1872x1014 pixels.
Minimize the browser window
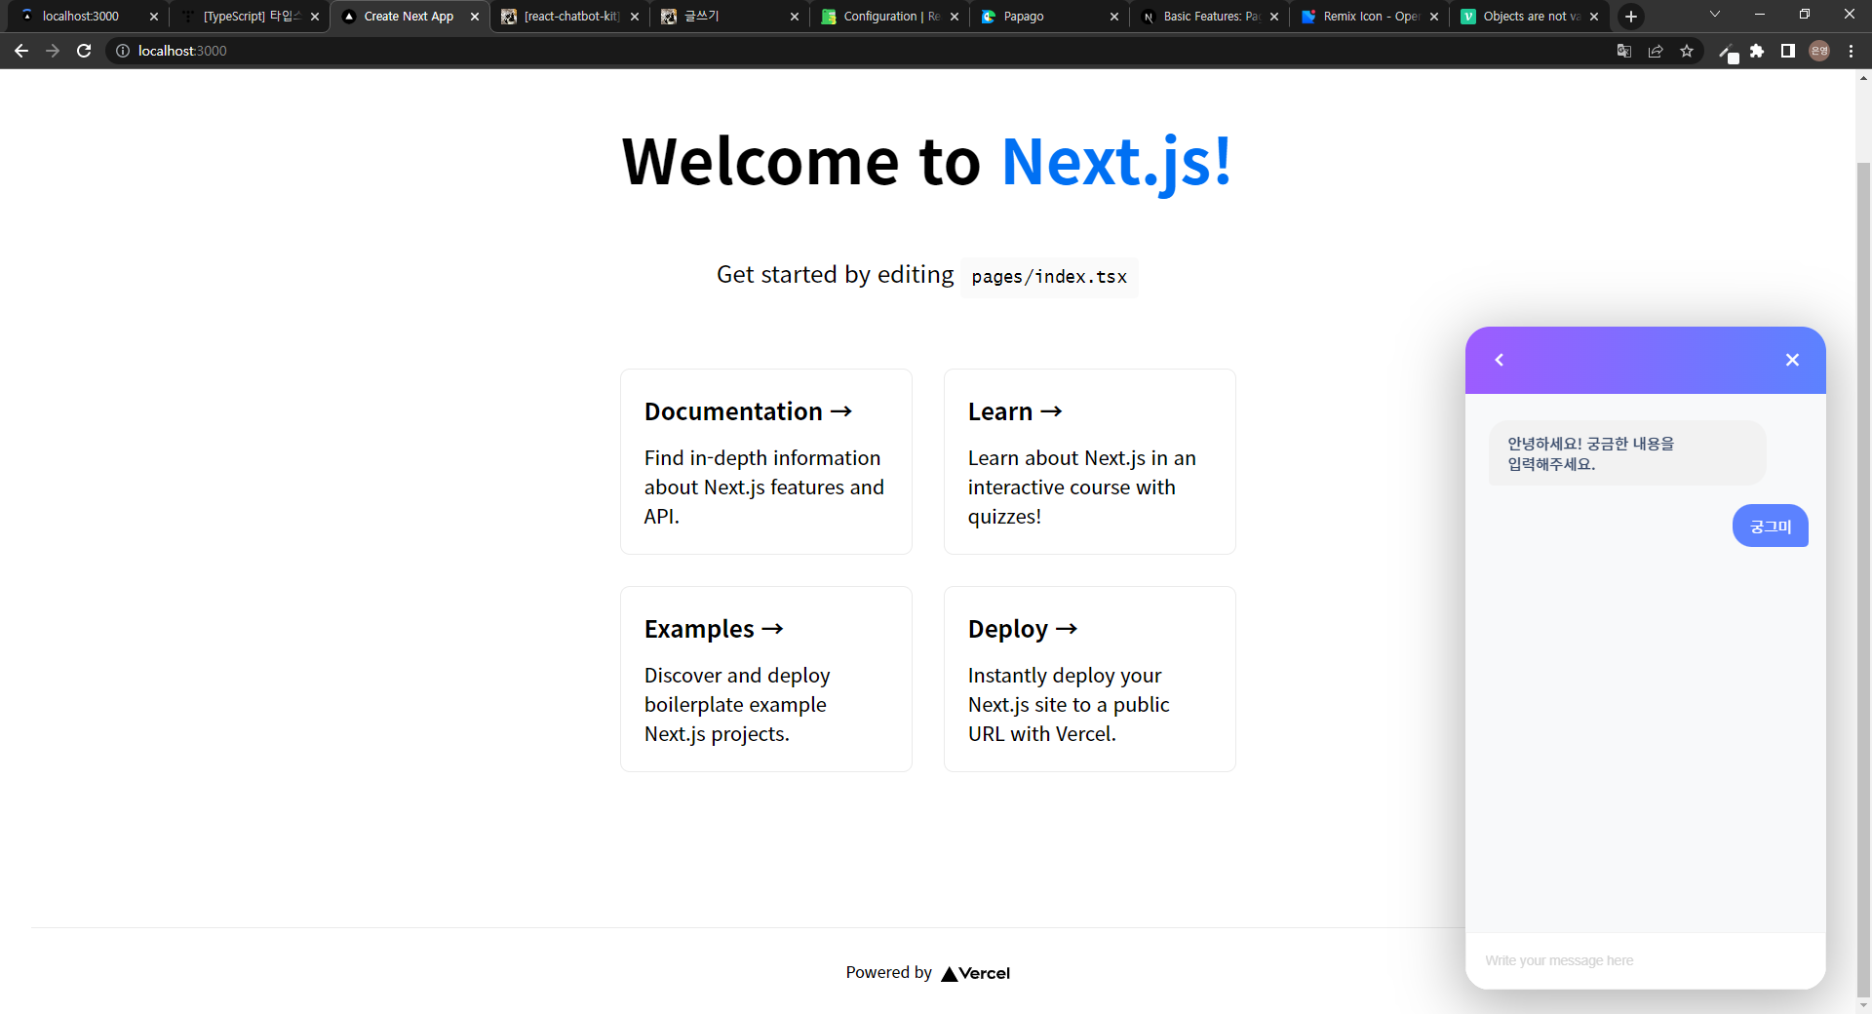tap(1760, 15)
